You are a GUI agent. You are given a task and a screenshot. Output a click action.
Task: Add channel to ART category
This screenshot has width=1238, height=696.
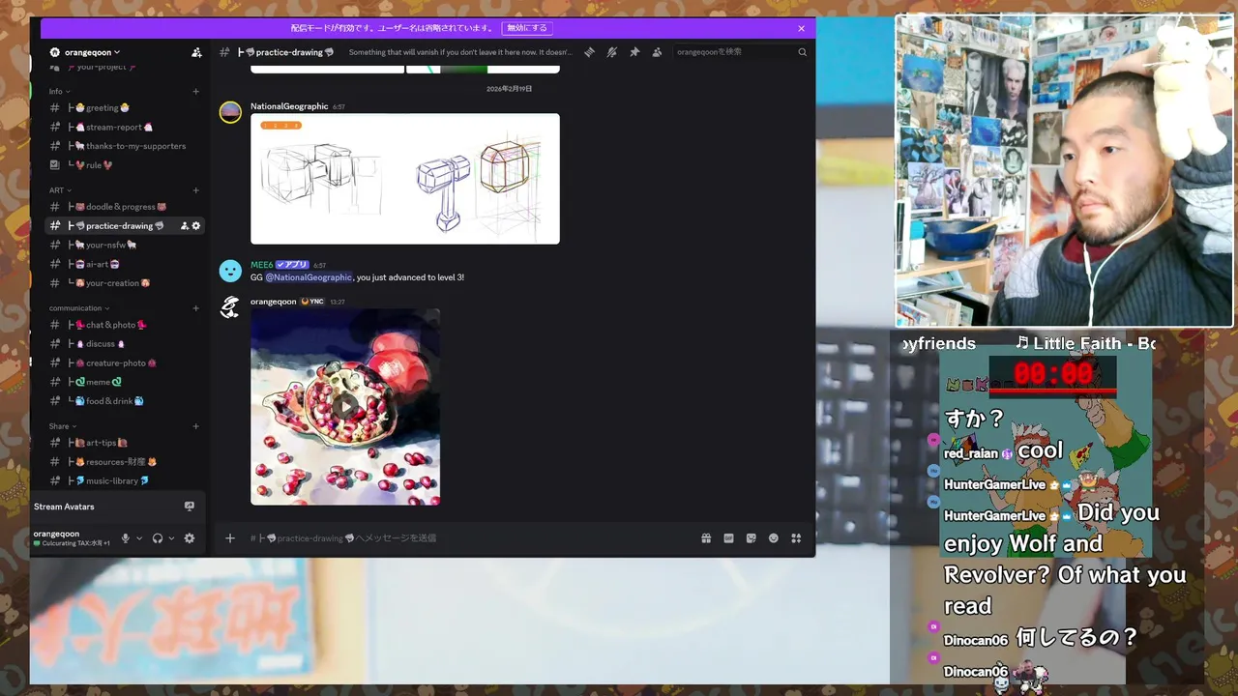195,190
